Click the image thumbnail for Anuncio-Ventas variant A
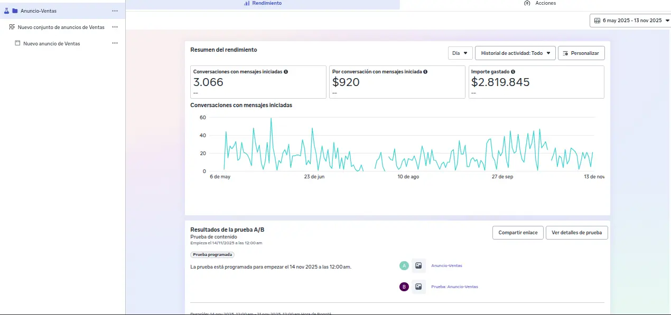 418,265
